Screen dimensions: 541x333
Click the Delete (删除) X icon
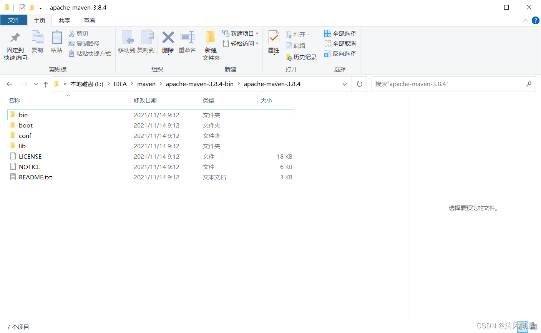tap(168, 37)
